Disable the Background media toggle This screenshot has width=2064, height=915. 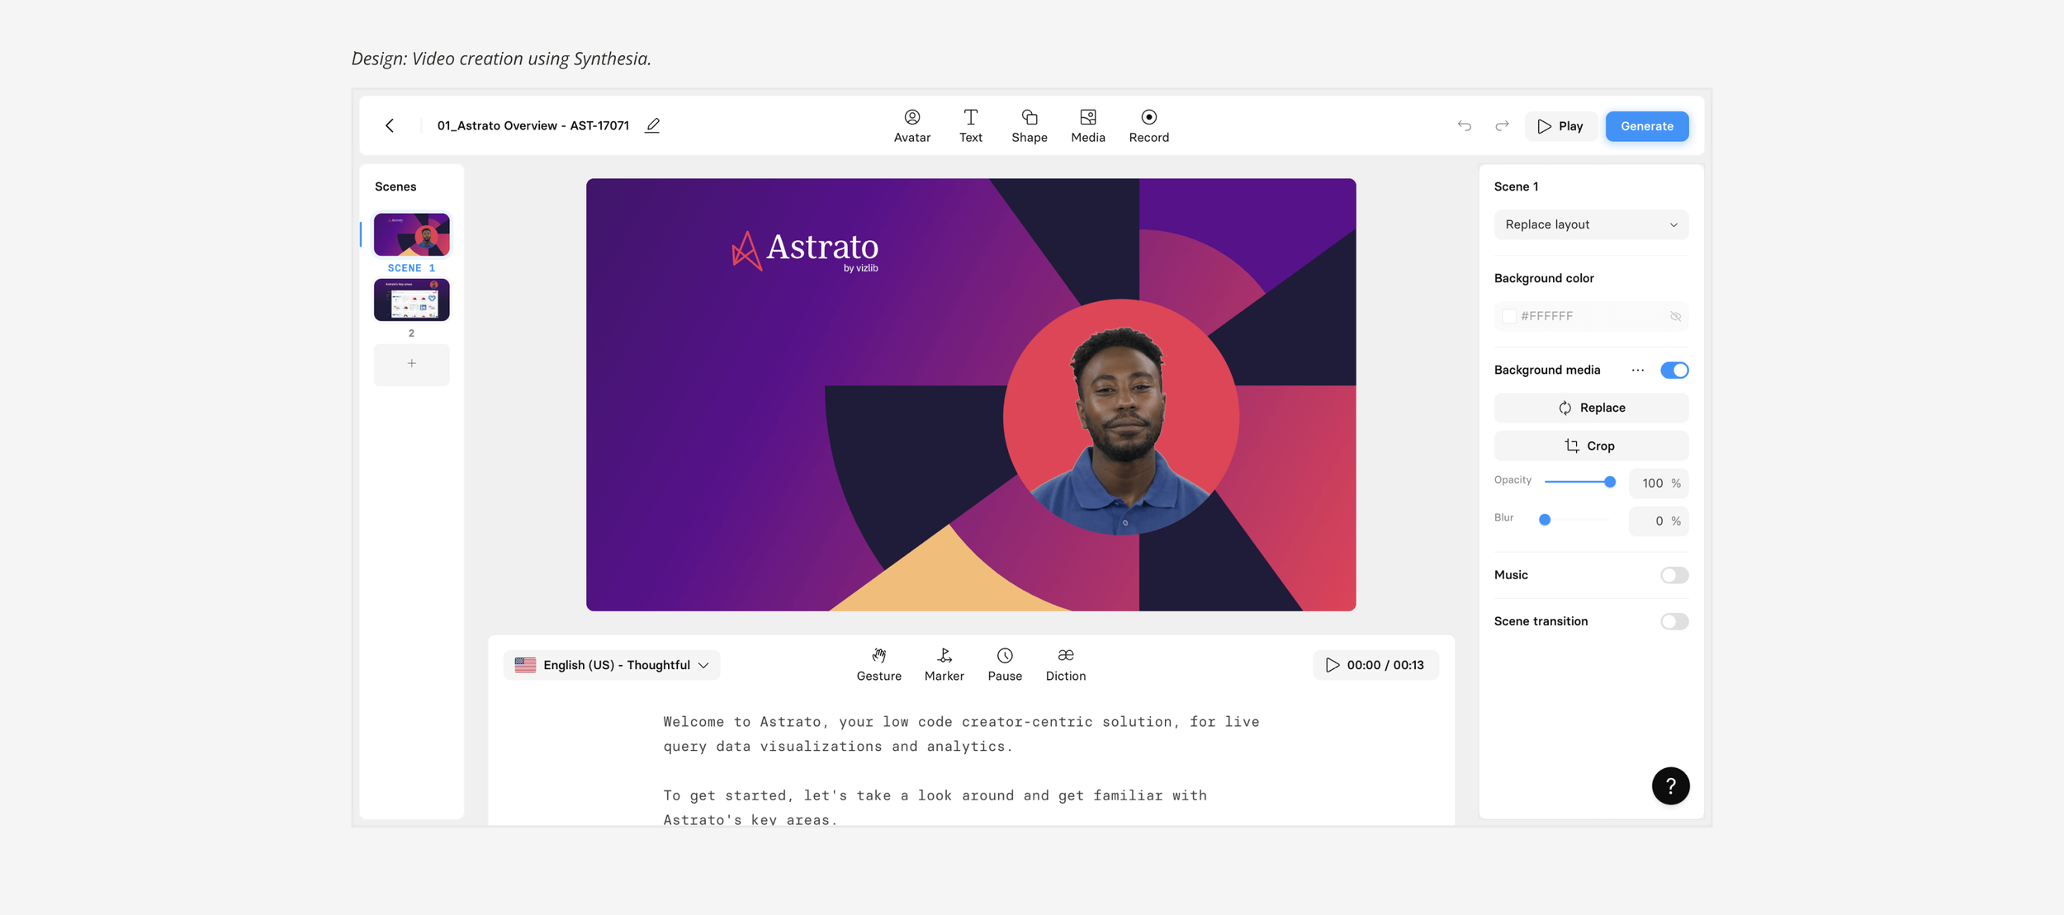tap(1673, 370)
